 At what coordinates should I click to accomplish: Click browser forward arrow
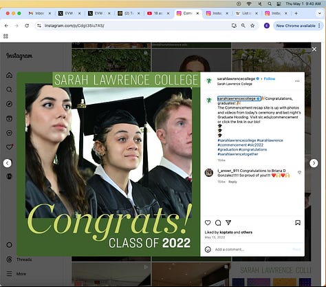click(x=17, y=25)
